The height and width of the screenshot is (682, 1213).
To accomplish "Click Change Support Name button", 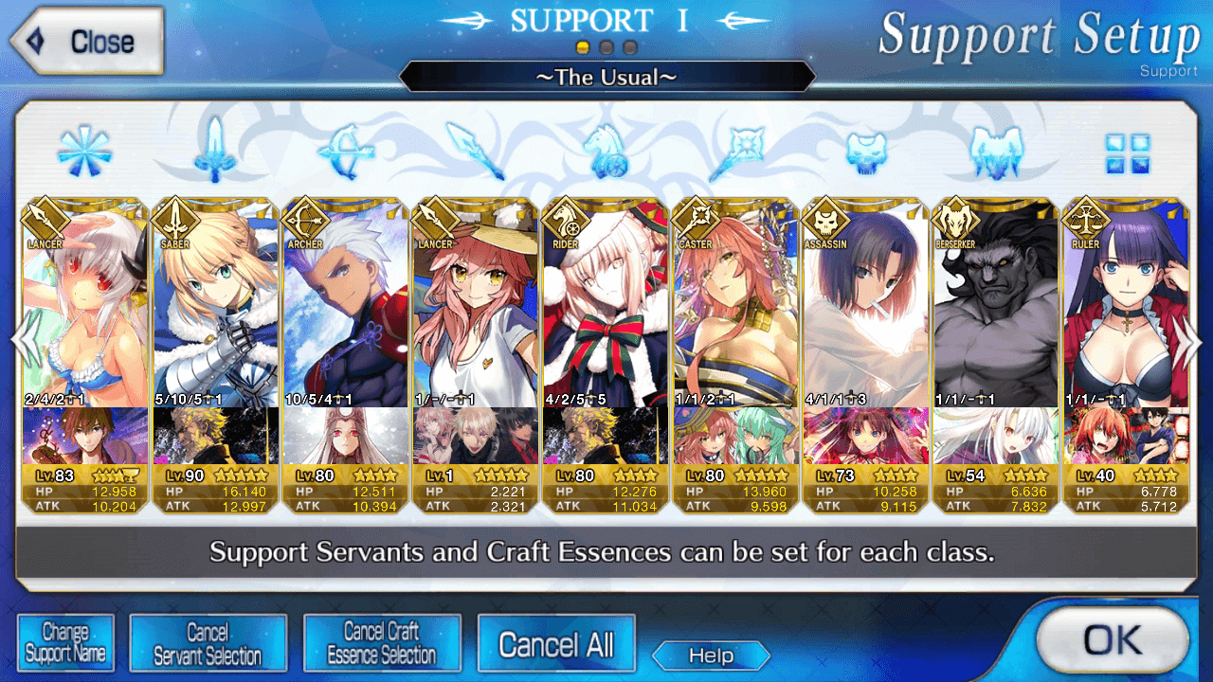I will click(x=65, y=643).
